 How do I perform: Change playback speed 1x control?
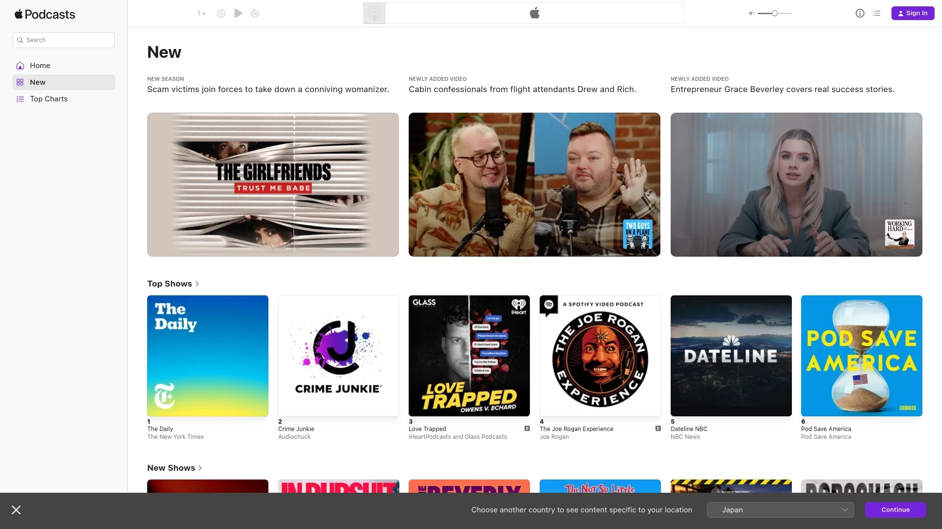(x=202, y=14)
